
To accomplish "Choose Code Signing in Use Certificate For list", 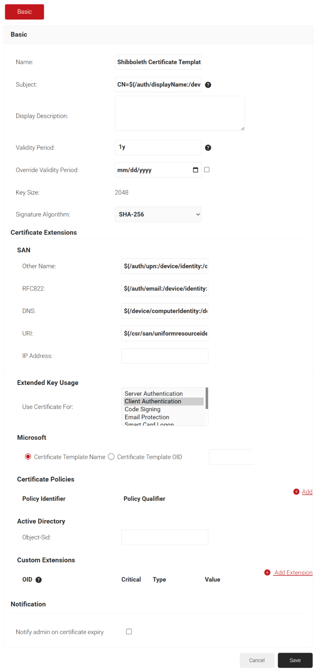I will click(142, 409).
